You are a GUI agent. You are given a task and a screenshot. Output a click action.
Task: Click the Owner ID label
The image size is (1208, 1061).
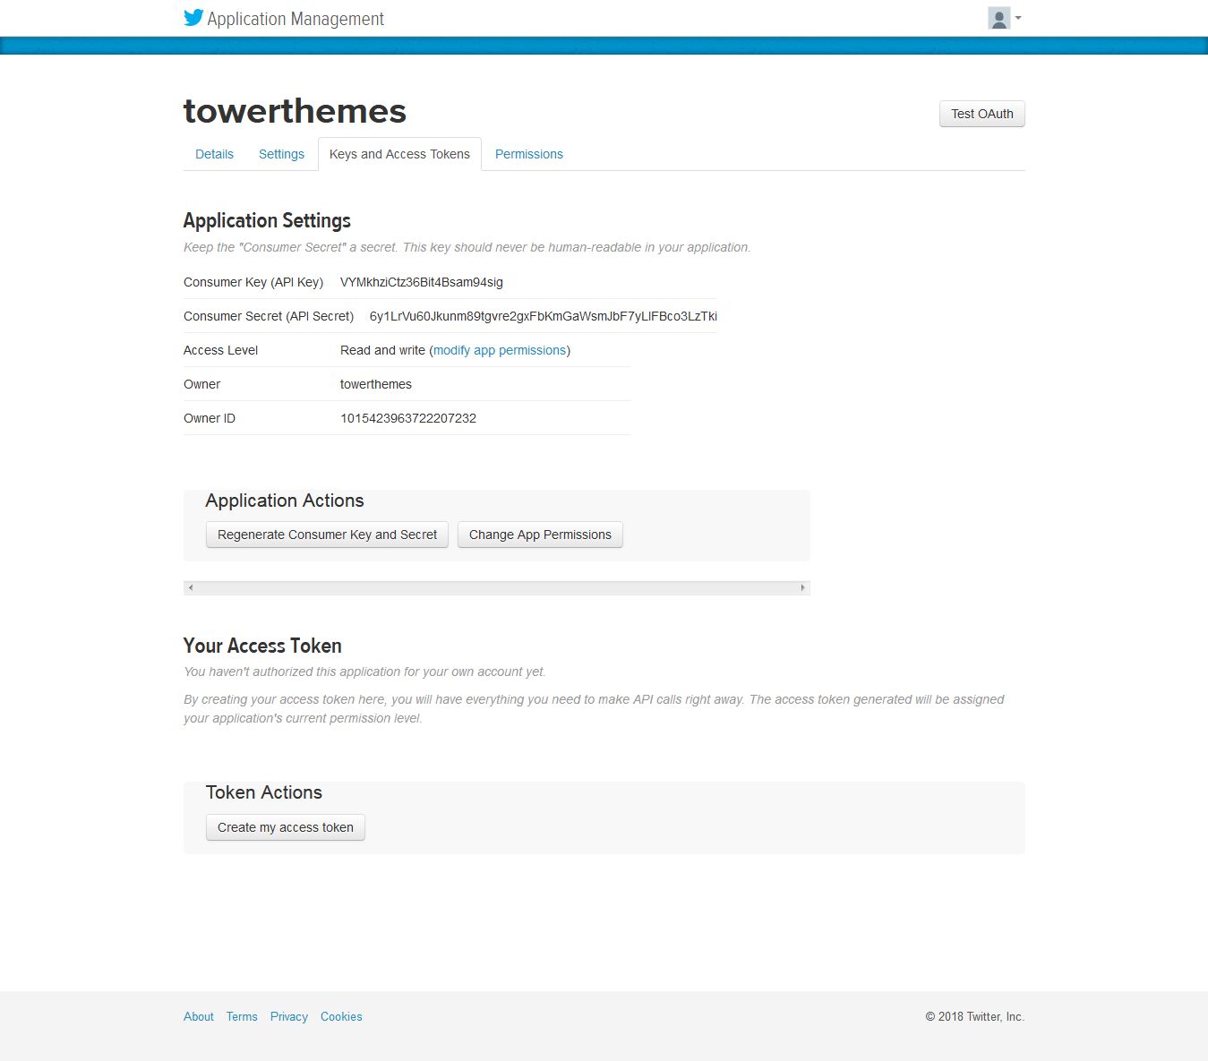(x=210, y=418)
